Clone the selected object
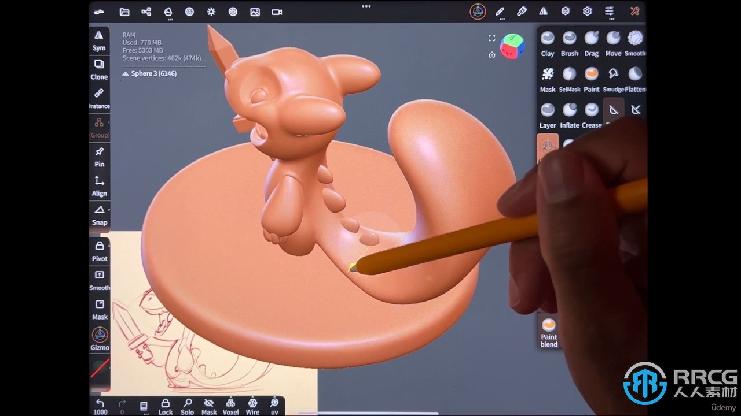Image resolution: width=741 pixels, height=416 pixels. [x=99, y=69]
